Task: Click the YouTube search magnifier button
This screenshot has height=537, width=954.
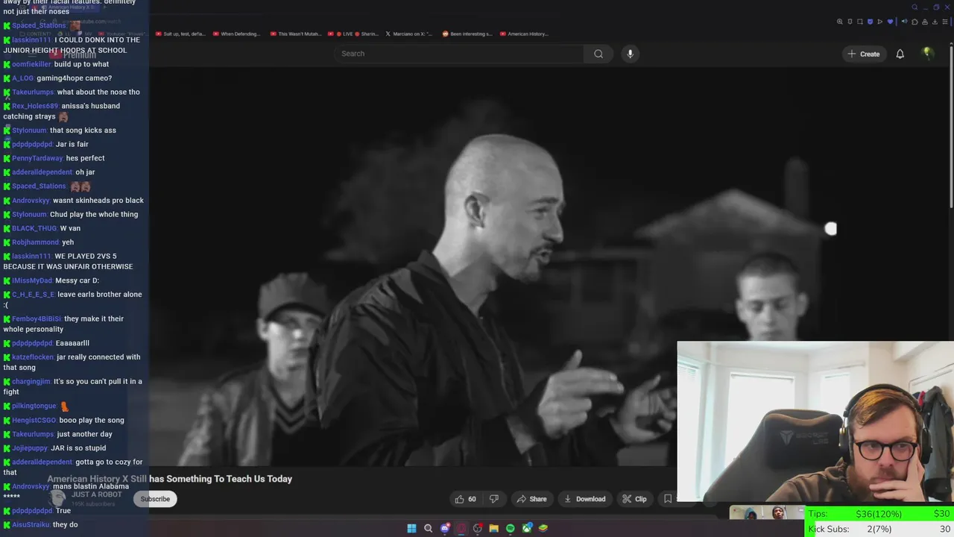Action: point(598,54)
